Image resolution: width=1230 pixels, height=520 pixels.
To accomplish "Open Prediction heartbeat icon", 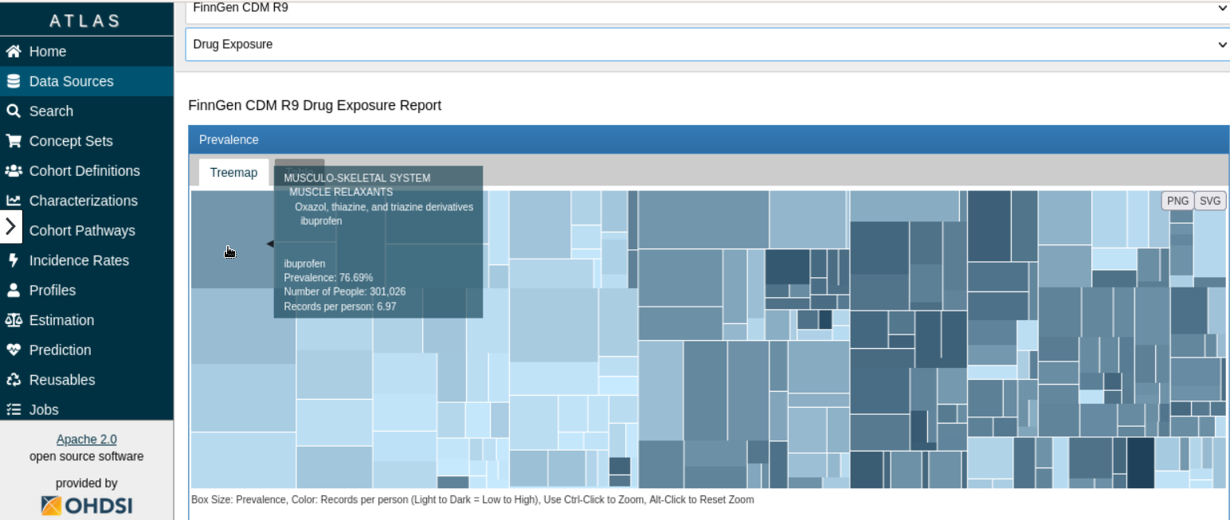I will (13, 350).
